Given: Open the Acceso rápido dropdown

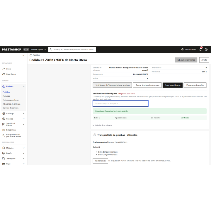Looking at the screenshot, I should click(x=38, y=50).
